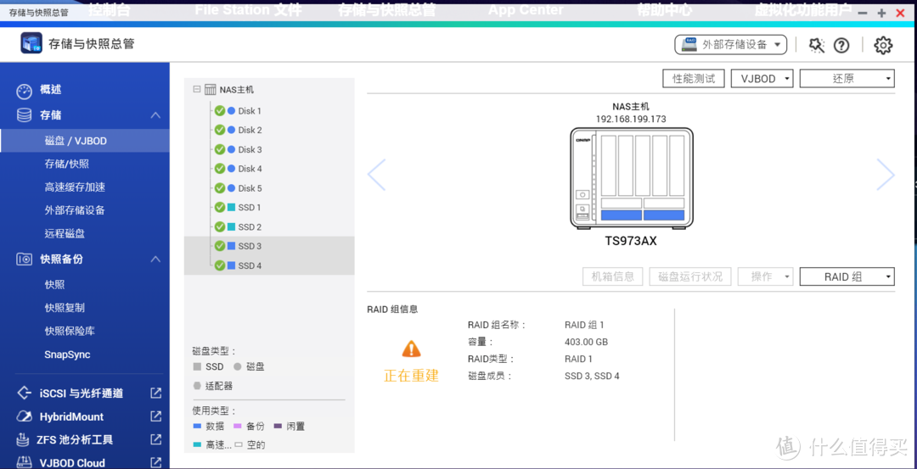917x469 pixels.
Task: Click the 性能测试 button
Action: [x=694, y=79]
